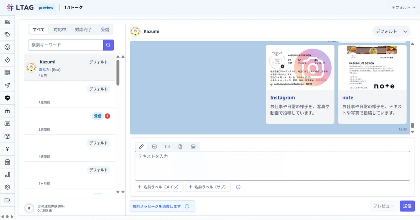This screenshot has height=220, width=420.
Task: Select the PDF file message type icon
Action: pos(180,146)
